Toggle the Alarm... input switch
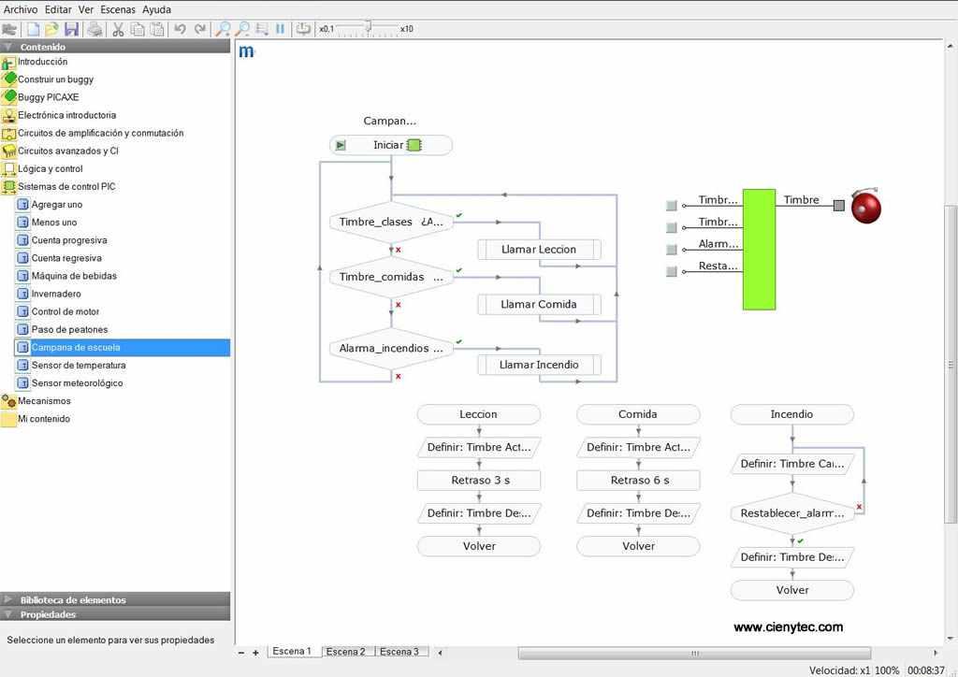This screenshot has width=958, height=677. pos(671,250)
